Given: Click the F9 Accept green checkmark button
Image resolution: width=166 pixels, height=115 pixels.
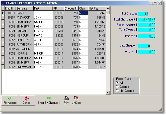Looking at the screenshot, I should (x=10, y=100).
